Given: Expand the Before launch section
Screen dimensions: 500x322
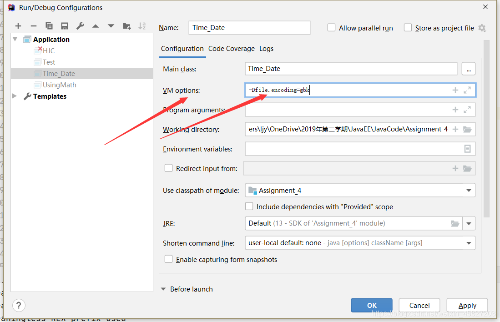Looking at the screenshot, I should (x=163, y=289).
